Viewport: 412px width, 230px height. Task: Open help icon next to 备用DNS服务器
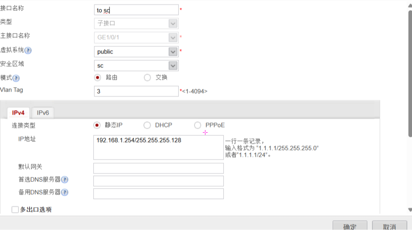click(x=64, y=192)
